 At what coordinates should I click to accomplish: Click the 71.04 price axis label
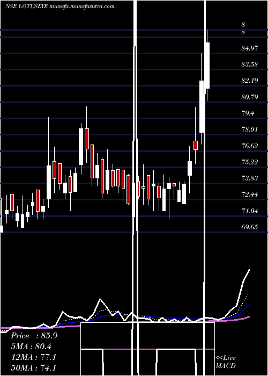[250, 211]
